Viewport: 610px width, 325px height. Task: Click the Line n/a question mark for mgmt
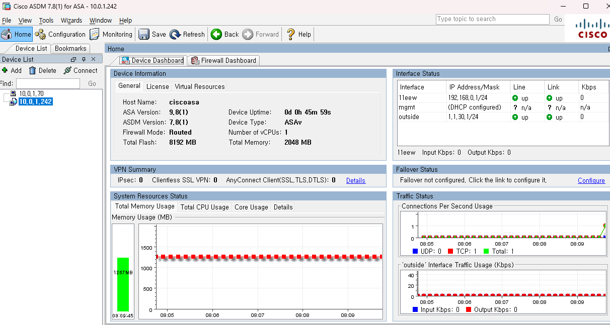515,107
